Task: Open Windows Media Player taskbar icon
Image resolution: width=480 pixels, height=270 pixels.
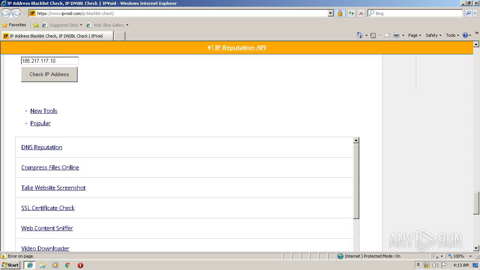Action: (x=55, y=265)
